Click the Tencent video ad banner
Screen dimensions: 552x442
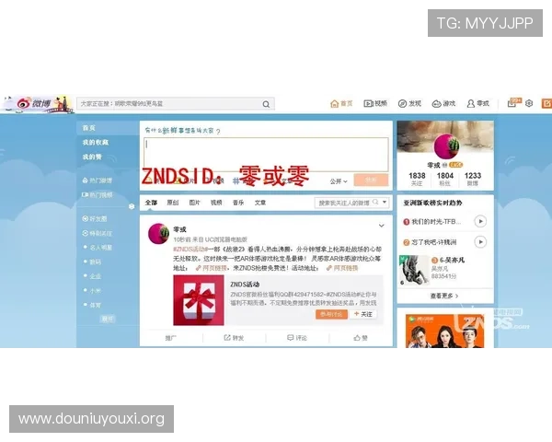point(445,331)
